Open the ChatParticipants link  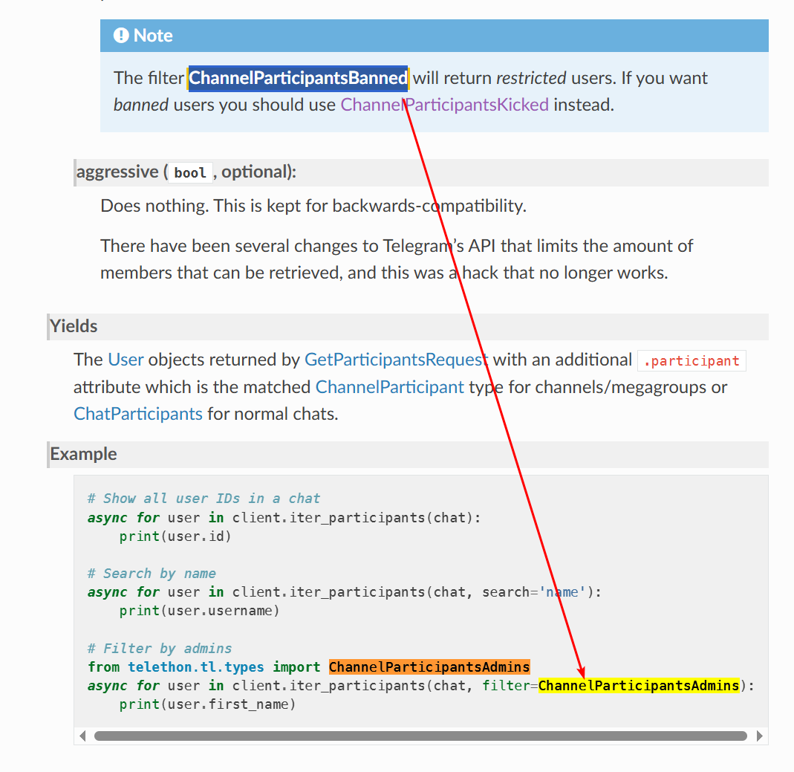138,414
